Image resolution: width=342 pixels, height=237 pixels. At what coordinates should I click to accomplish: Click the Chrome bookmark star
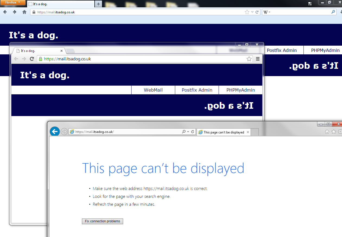tap(249, 59)
